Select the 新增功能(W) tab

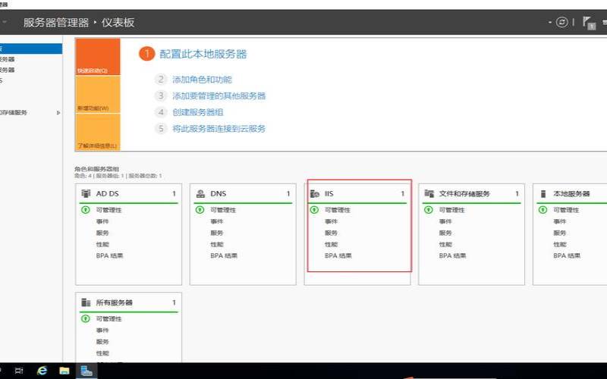pos(98,94)
